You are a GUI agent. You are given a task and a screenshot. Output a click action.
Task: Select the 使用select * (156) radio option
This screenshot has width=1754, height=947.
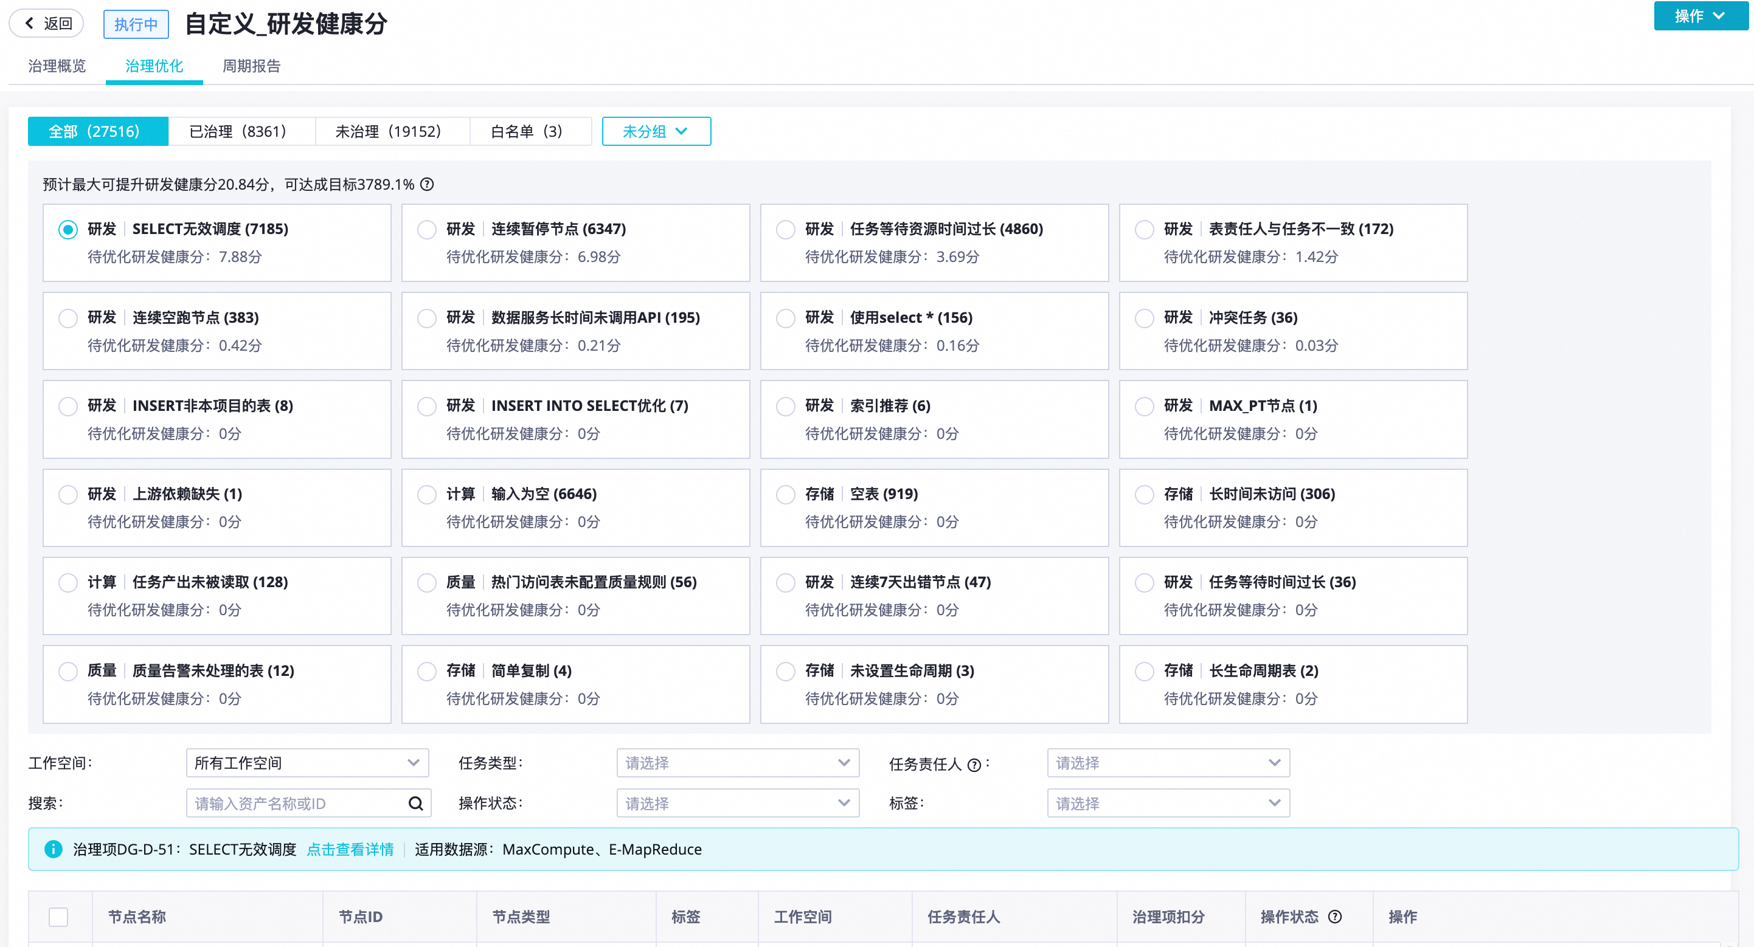click(x=785, y=318)
